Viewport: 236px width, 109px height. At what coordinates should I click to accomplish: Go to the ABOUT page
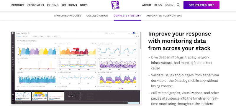pos(147,5)
